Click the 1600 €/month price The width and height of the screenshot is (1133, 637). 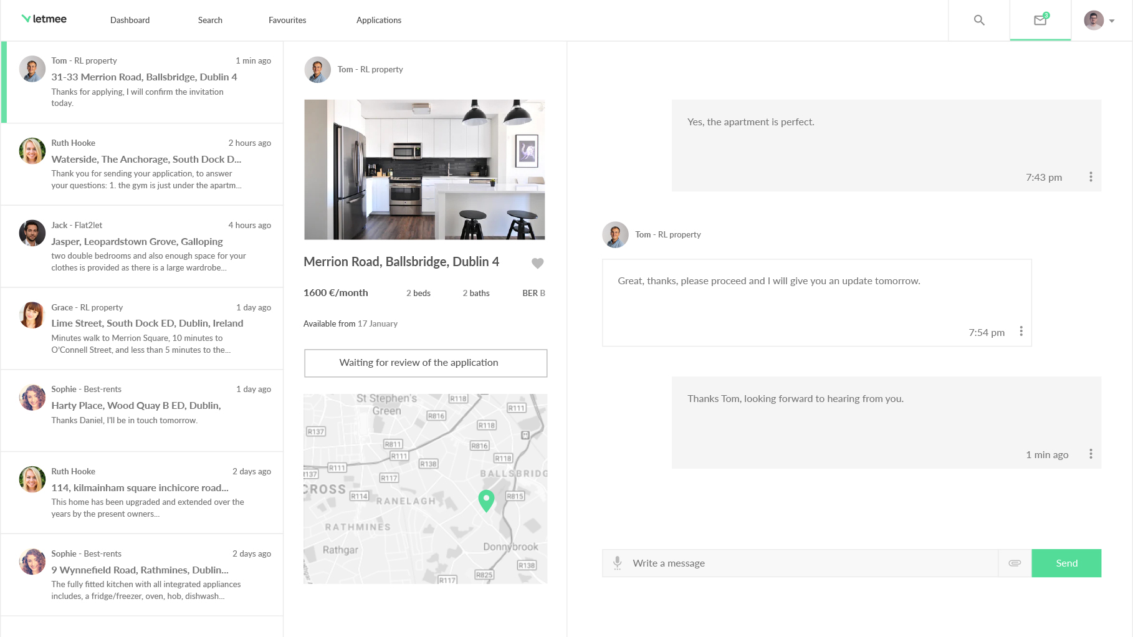click(336, 293)
